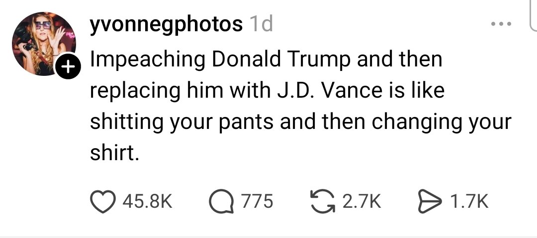Screen dimensions: 537x238
Task: Repost using the circular arrows icon
Action: pos(324,201)
